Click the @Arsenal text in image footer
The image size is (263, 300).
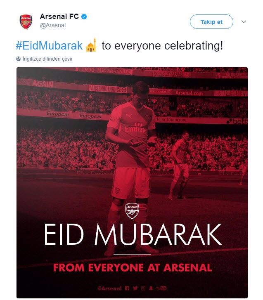pos(109,288)
